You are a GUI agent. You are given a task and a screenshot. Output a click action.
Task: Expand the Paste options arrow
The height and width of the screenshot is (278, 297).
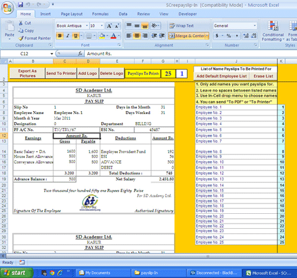click(x=10, y=39)
